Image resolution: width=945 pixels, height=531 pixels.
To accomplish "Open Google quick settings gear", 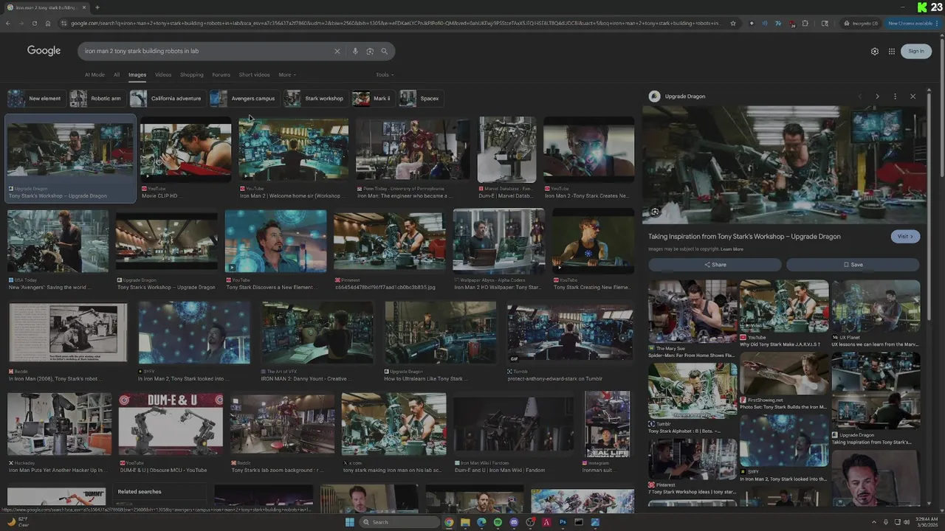I will coord(875,51).
